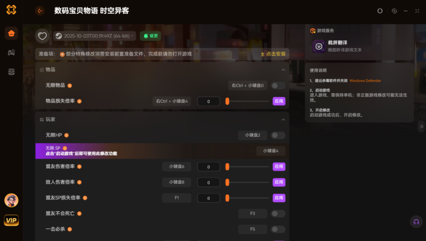Open customer support headset icon
This screenshot has height=241, width=426.
(416, 222)
